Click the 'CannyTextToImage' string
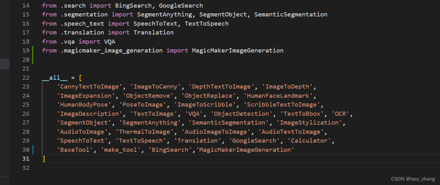Screen dimensions: 440x185 point(89,87)
